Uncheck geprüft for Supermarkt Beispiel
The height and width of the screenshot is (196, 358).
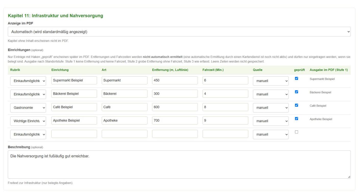pyautogui.click(x=297, y=78)
